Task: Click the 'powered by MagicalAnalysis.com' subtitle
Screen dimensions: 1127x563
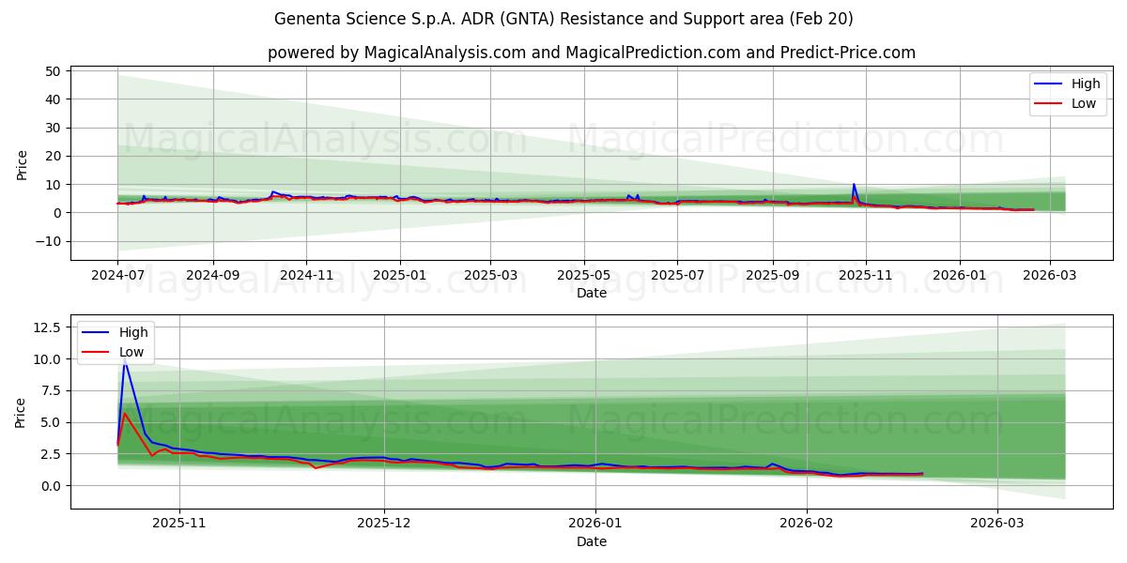Action: click(x=592, y=53)
